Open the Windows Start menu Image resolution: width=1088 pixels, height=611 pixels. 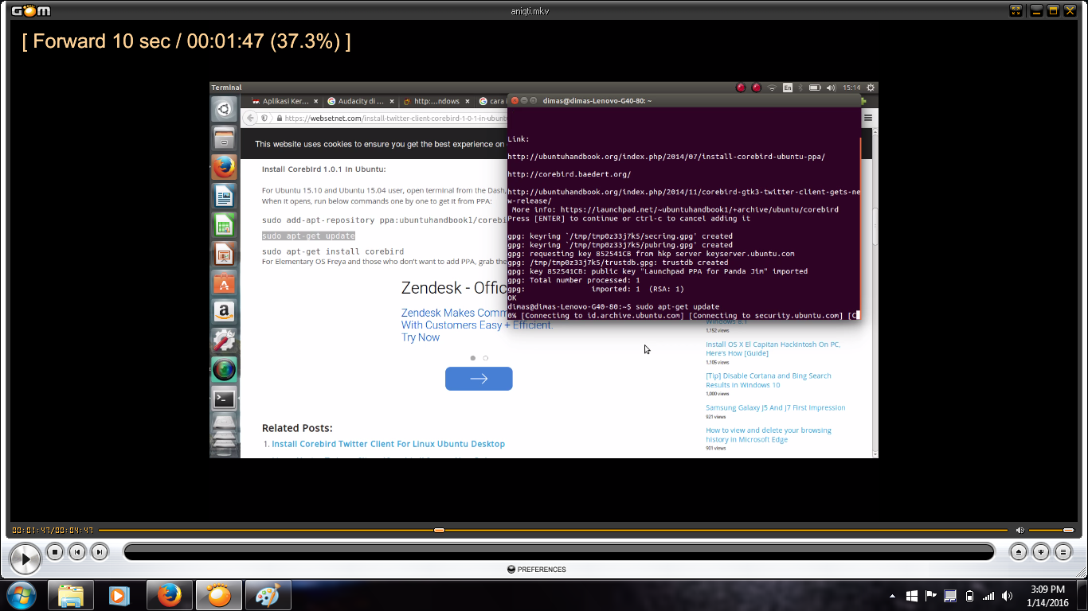point(20,595)
